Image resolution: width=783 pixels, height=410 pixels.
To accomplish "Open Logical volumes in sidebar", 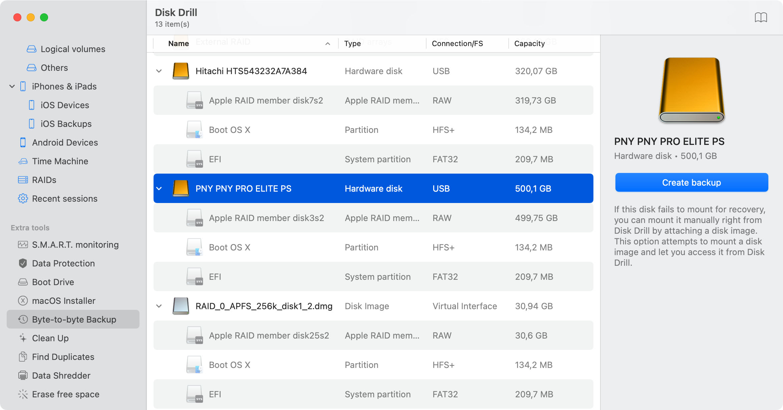I will 73,49.
